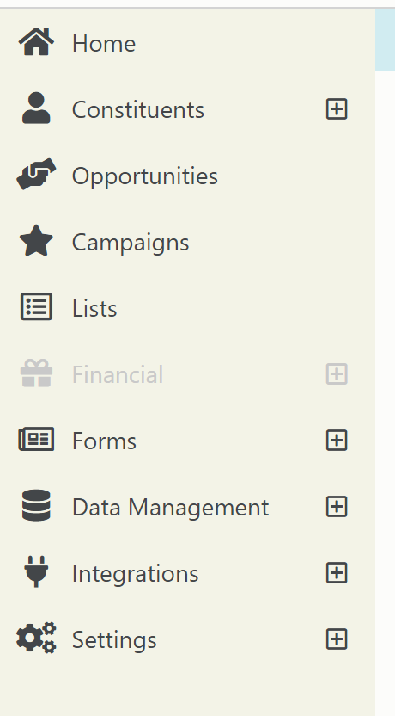Click the greyed Financial gift icon
The height and width of the screenshot is (716, 395).
click(x=36, y=373)
